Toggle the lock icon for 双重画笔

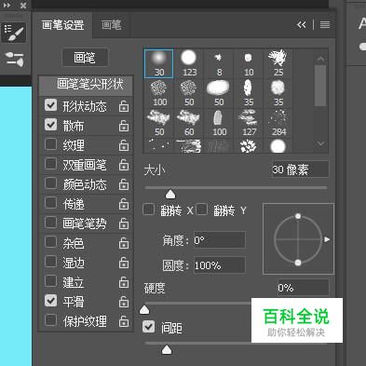124,165
